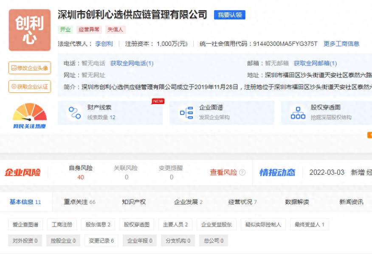Click the help question-mark icon beside 查看风险
The width and height of the screenshot is (372, 254).
pos(242,172)
